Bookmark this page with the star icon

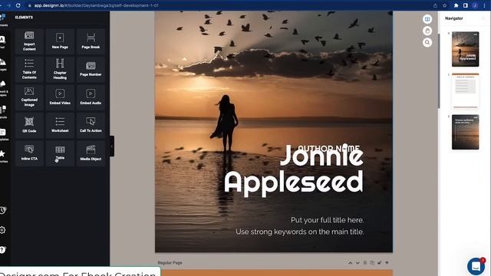pos(445,5)
